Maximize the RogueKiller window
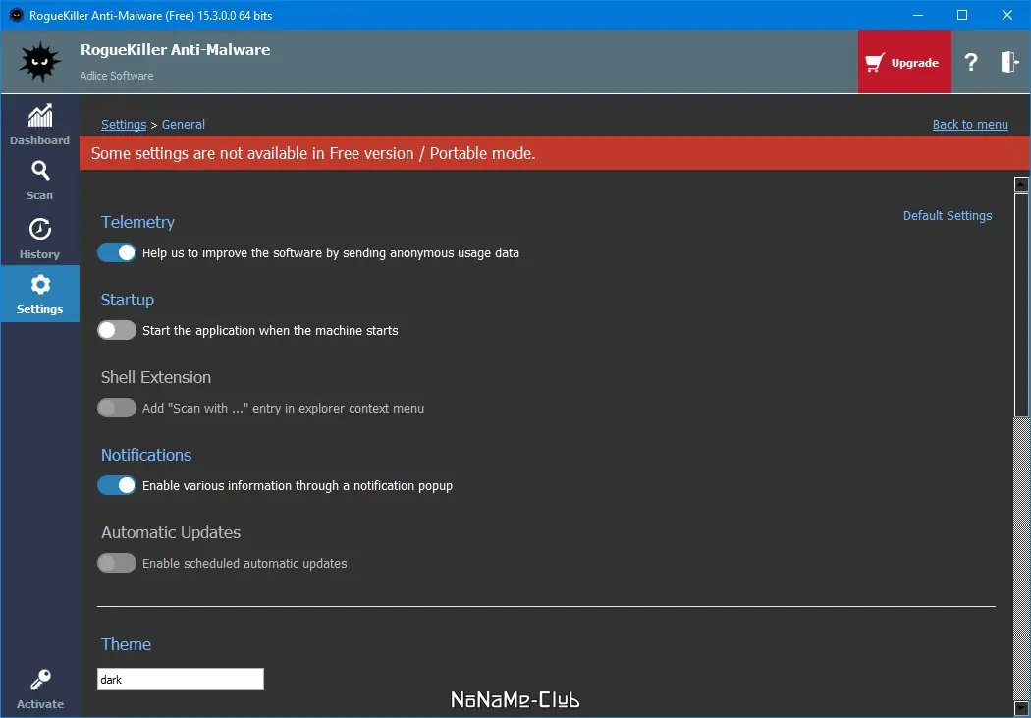This screenshot has height=718, width=1031. click(x=962, y=15)
